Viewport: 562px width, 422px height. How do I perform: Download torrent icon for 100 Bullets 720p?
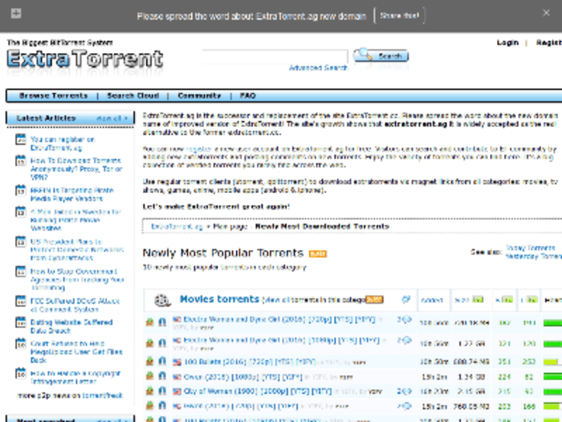(150, 361)
